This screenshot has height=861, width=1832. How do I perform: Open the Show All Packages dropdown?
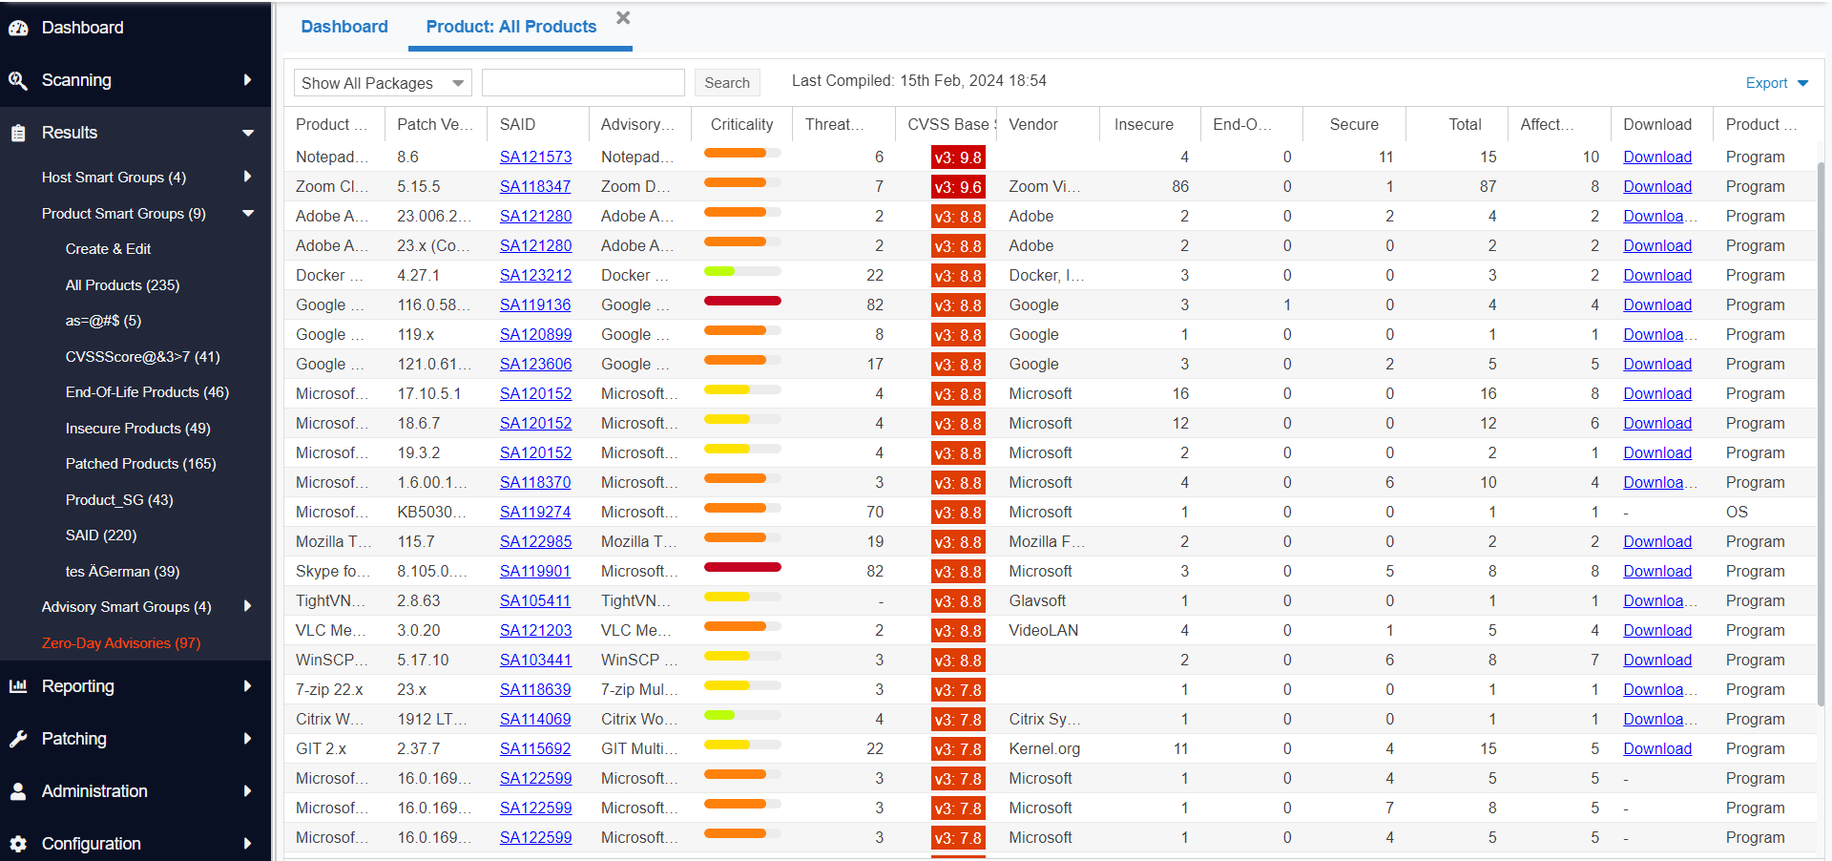click(x=383, y=83)
